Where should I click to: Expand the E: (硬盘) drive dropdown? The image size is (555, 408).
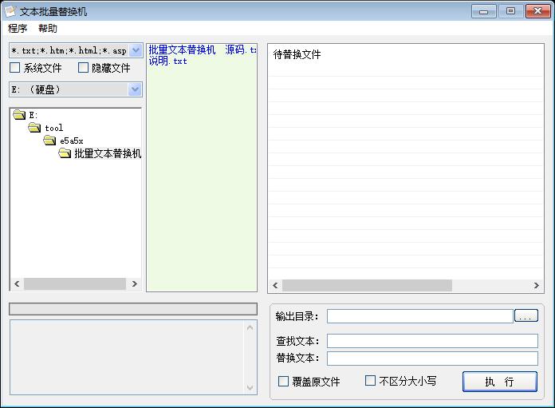pos(135,89)
